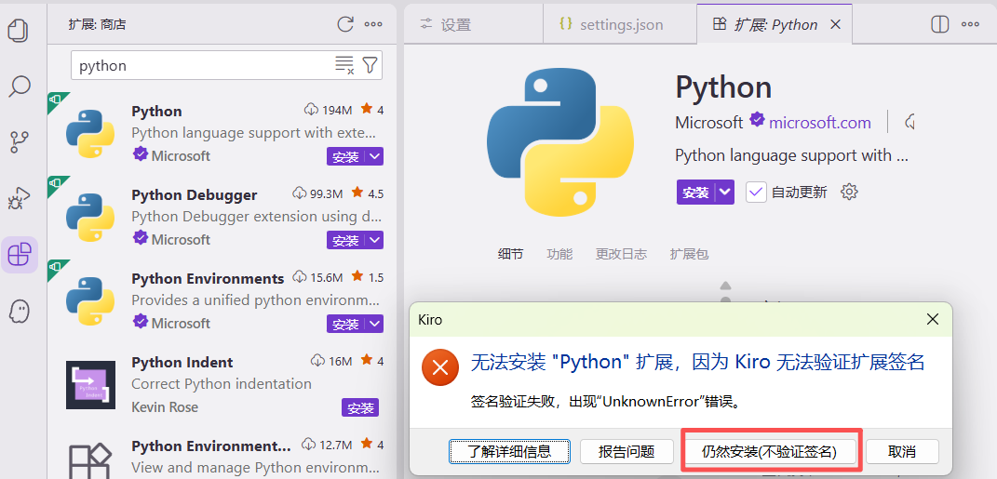997x479 pixels.
Task: Open the 细节 details tab
Action: coord(510,254)
